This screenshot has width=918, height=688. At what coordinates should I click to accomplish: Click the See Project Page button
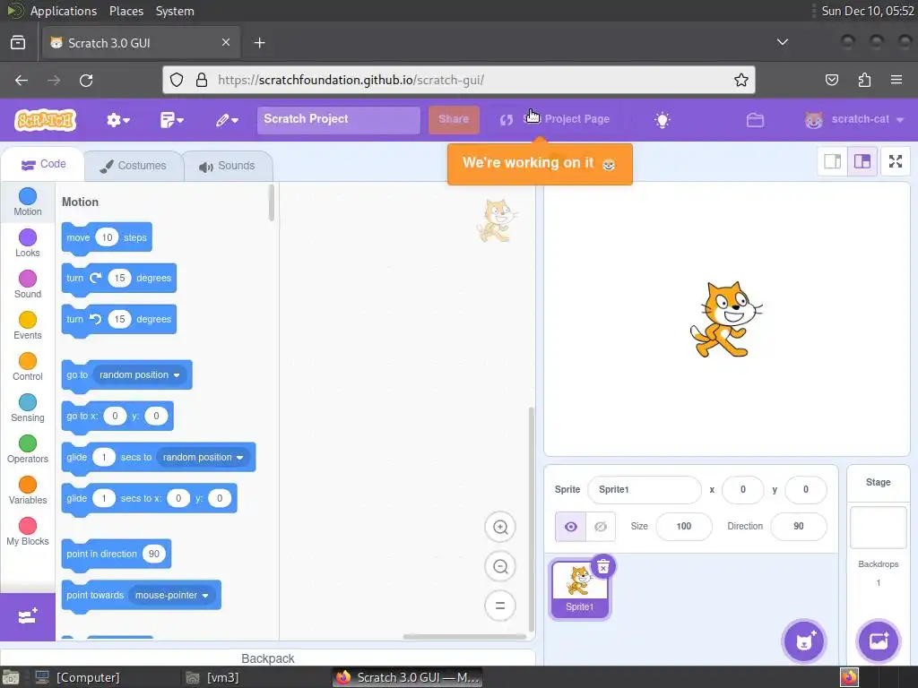point(554,119)
